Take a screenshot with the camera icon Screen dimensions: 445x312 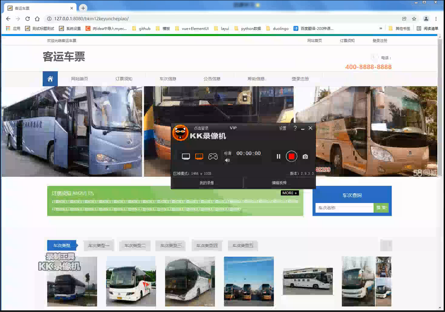point(305,157)
